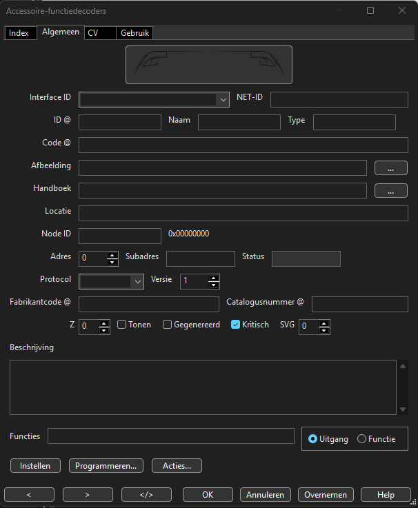Go to previous record with < button
This screenshot has height=508, width=418.
[x=29, y=494]
